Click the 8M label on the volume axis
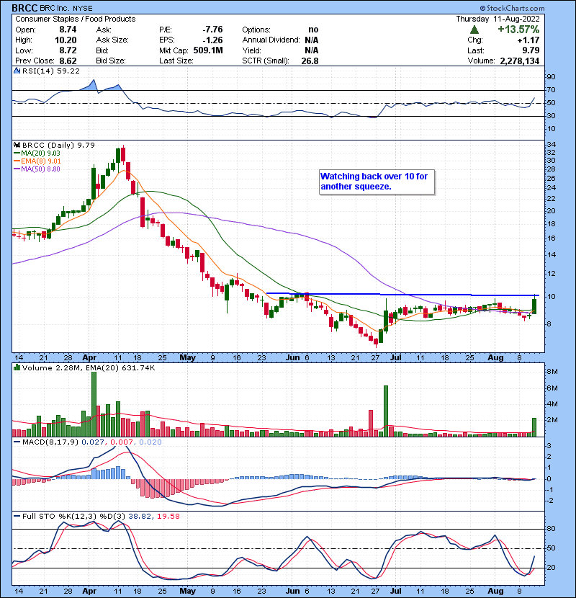The width and height of the screenshot is (576, 598). 552,372
